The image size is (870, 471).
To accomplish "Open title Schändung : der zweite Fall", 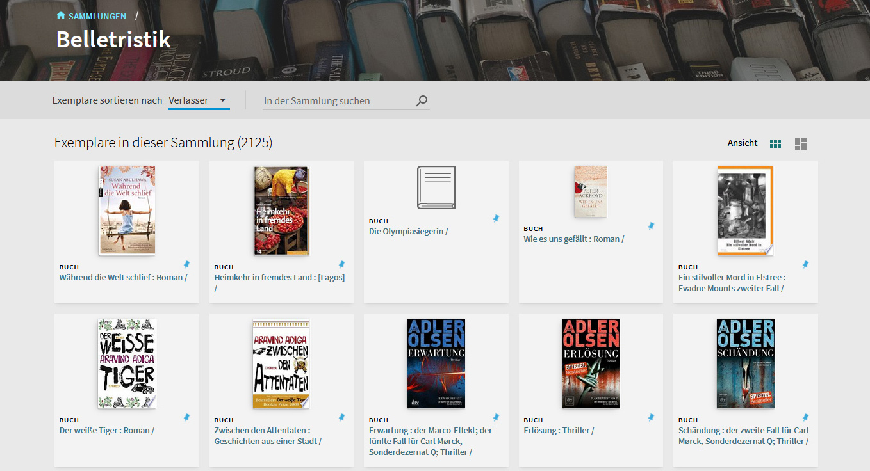I will click(744, 436).
